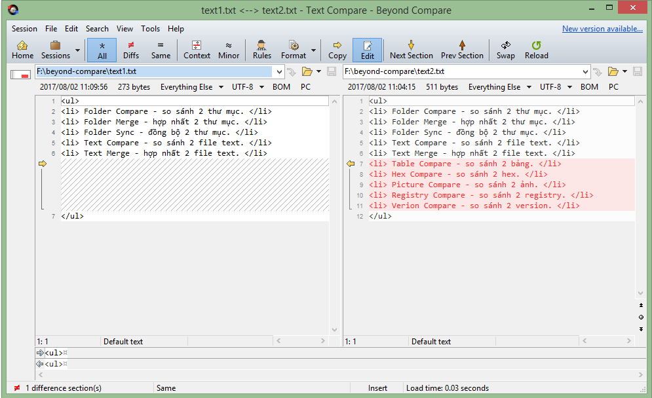This screenshot has height=398, width=652.
Task: Follow the New version available link
Action: click(x=602, y=29)
